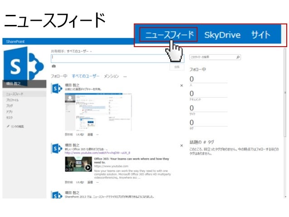Switch to the メンション feed filter

click(111, 76)
